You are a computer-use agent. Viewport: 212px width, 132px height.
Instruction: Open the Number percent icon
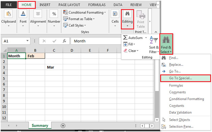tap(54, 14)
